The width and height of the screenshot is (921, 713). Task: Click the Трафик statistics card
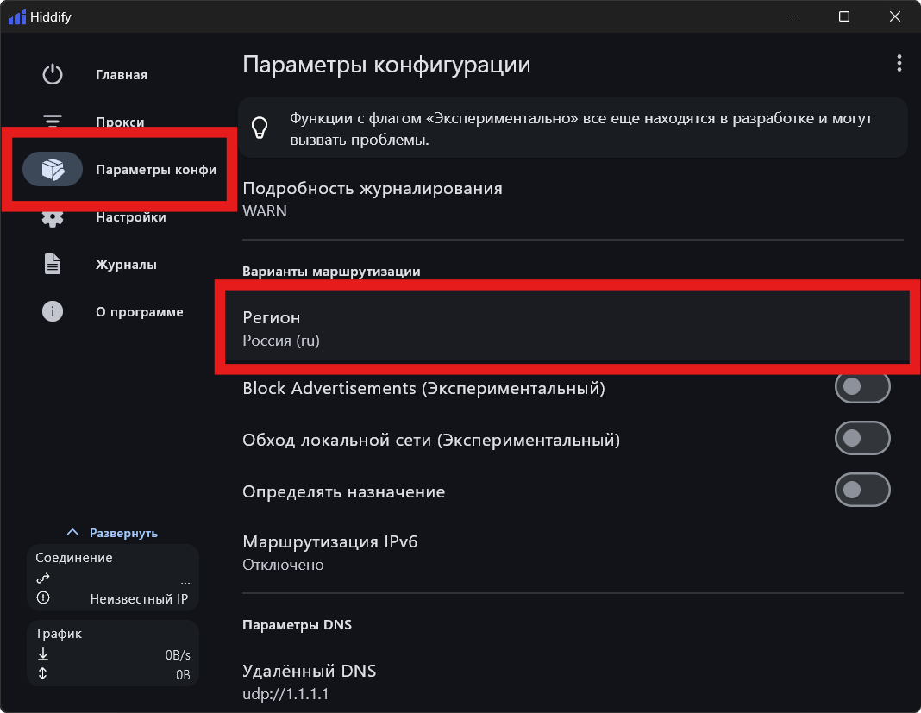113,654
